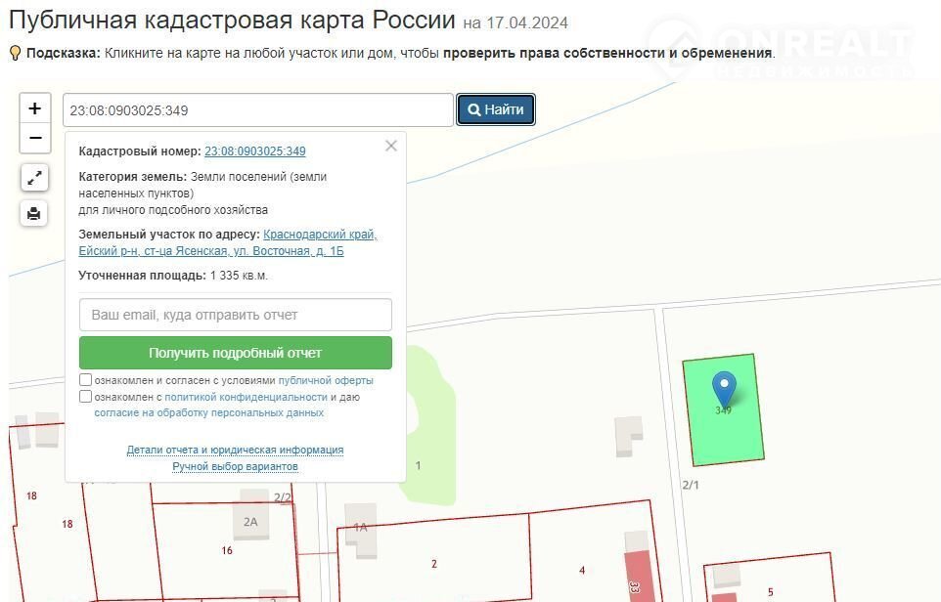Screen dimensions: 941x602
Task: Click the blue location pin marker
Action: click(x=724, y=389)
